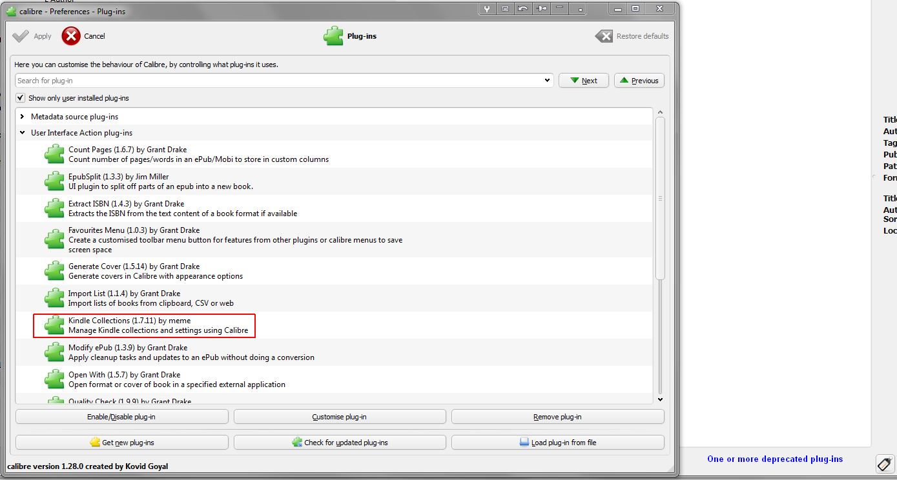The image size is (897, 480).
Task: Check for updated plug-ins
Action: [340, 443]
